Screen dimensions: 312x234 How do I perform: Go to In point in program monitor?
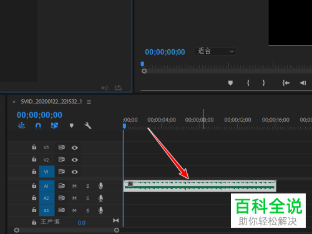[x=286, y=83]
